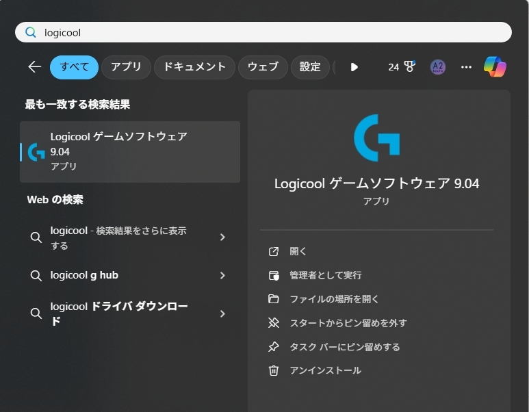Click the Logicool ゲームソフトウェア 9.04 title in details

click(376, 184)
